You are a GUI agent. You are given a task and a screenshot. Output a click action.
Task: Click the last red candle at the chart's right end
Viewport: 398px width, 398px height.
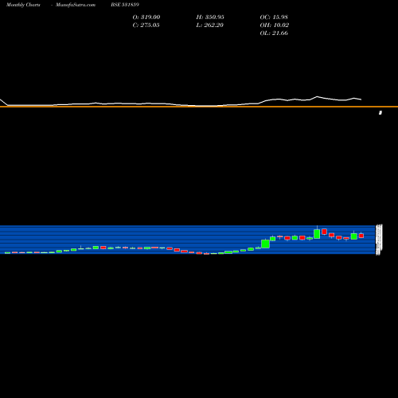361,236
